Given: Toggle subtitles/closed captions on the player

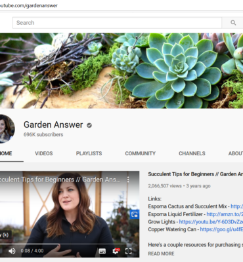Looking at the screenshot, I should click(102, 251).
